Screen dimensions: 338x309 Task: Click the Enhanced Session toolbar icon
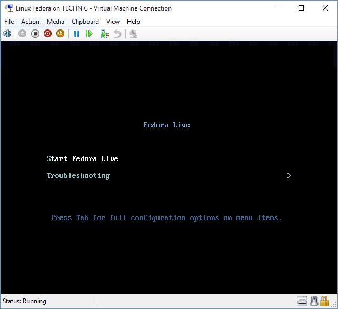(133, 34)
